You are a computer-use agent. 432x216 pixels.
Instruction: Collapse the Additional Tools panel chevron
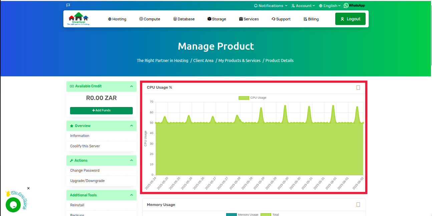[x=131, y=195]
